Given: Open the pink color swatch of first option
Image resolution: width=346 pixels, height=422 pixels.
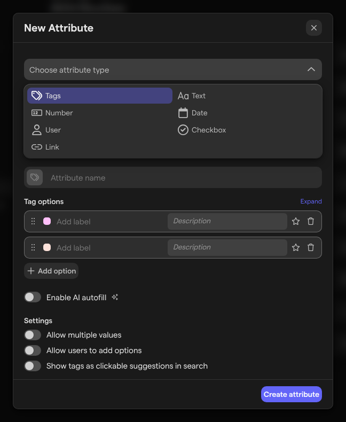Looking at the screenshot, I should coord(47,221).
